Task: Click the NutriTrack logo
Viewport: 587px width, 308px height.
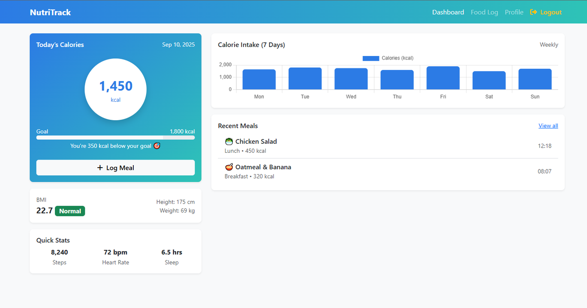Action: click(50, 12)
